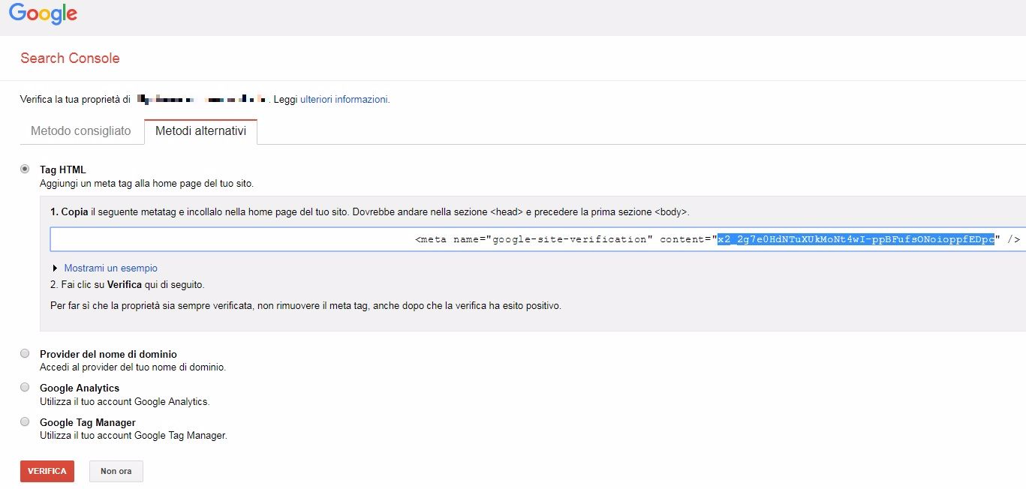Viewport: 1026px width, 489px height.
Task: Pick the Google Tag Manager radio option
Action: pos(25,421)
